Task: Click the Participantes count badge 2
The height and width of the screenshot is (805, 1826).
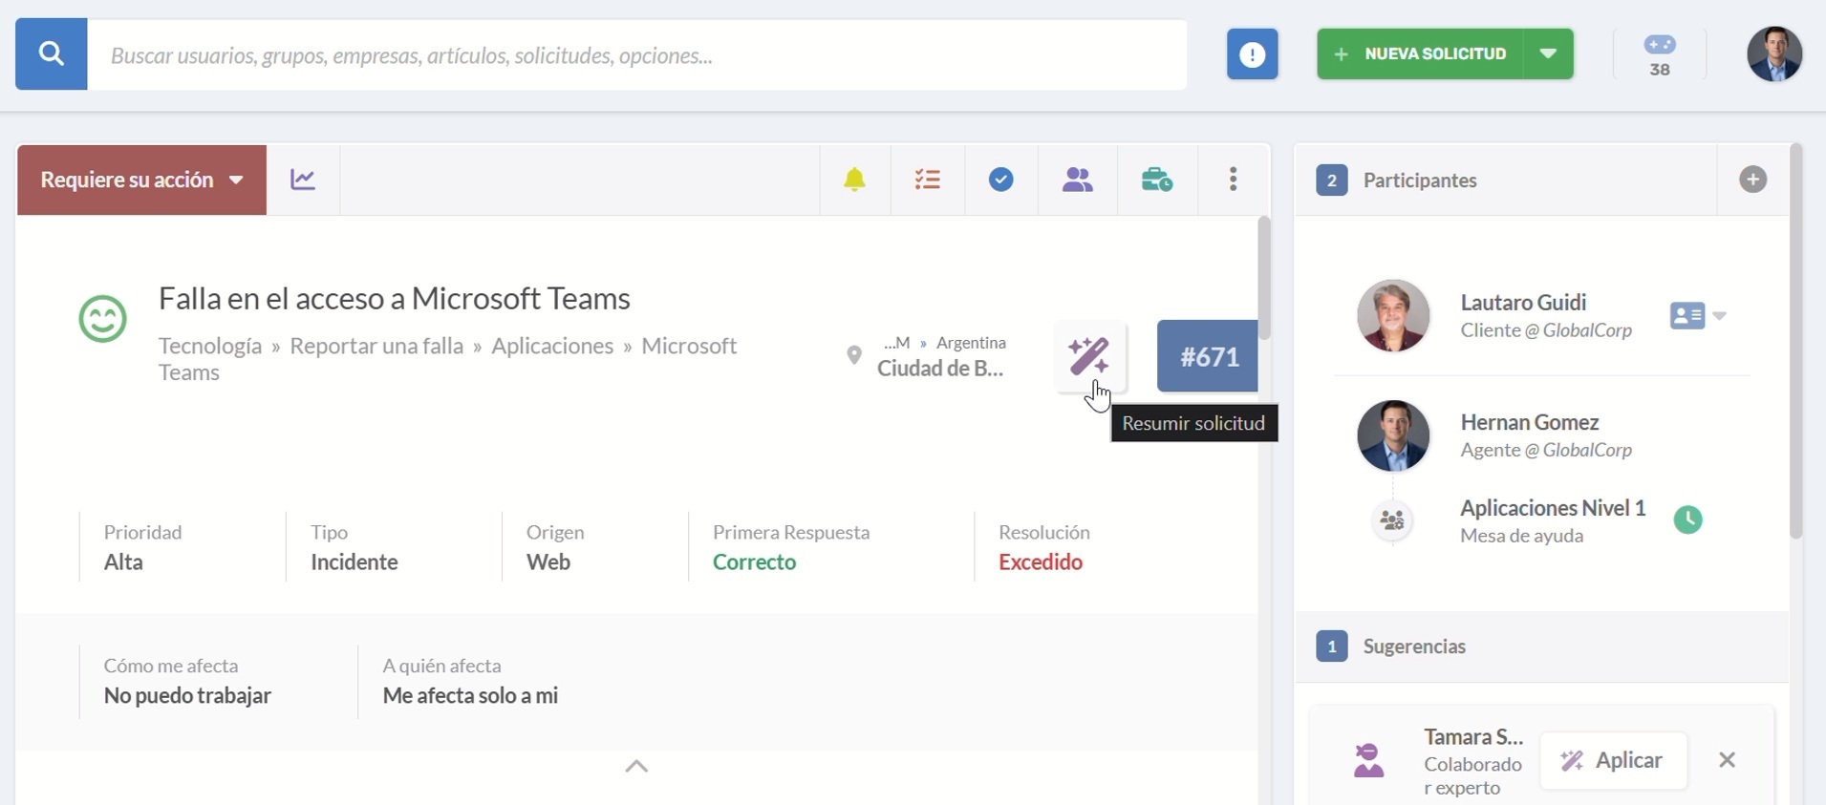Action: 1331,180
